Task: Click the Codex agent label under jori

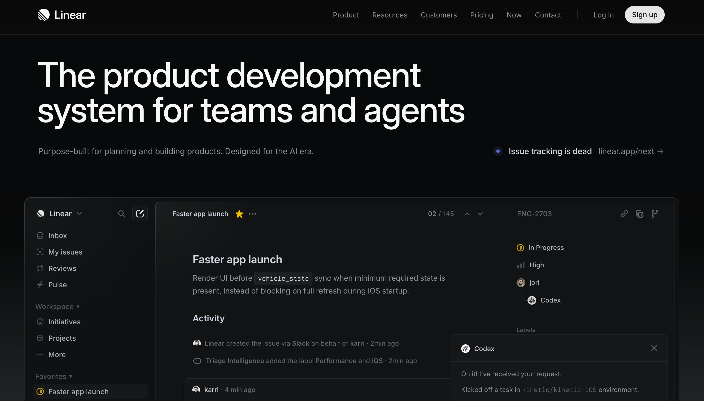Action: pyautogui.click(x=550, y=300)
